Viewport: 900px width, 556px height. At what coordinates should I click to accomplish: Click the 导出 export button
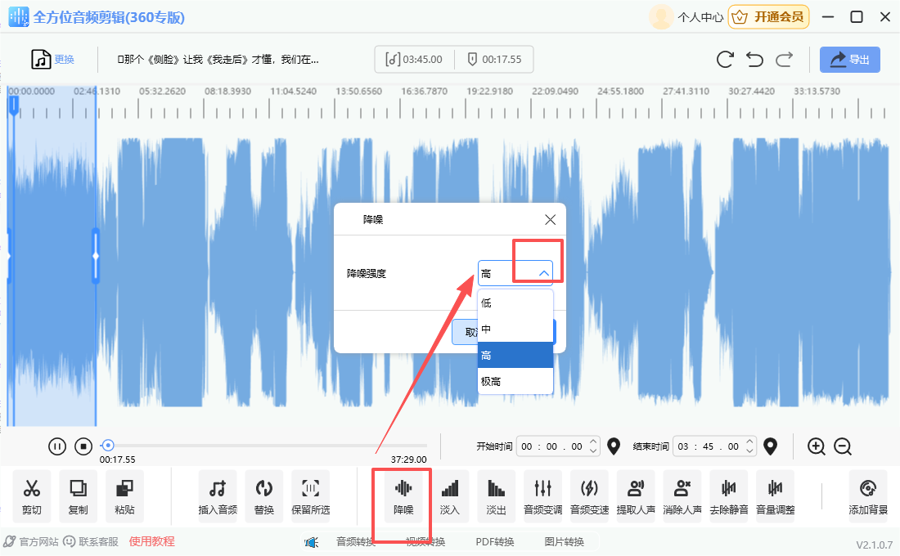coord(850,60)
